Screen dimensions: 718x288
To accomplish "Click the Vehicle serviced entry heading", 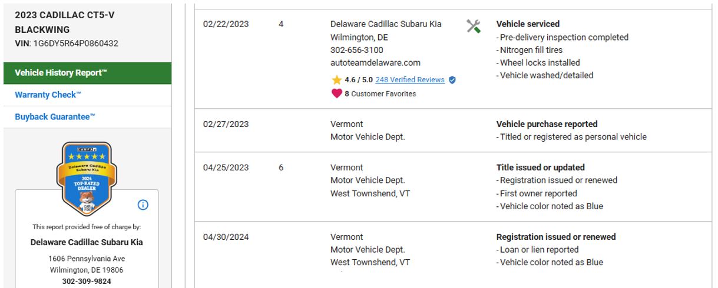I will pos(528,24).
